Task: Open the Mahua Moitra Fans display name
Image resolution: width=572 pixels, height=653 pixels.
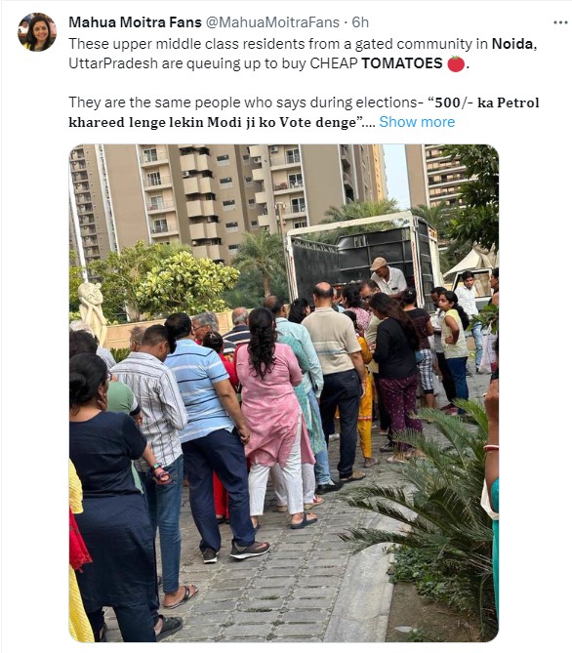Action: [x=135, y=22]
